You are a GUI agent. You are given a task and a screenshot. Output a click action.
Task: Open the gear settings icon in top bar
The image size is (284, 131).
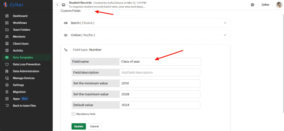tap(252, 5)
